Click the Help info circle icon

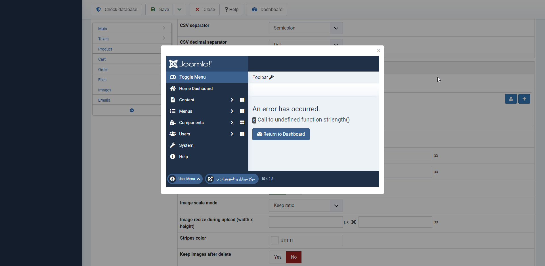tap(173, 157)
